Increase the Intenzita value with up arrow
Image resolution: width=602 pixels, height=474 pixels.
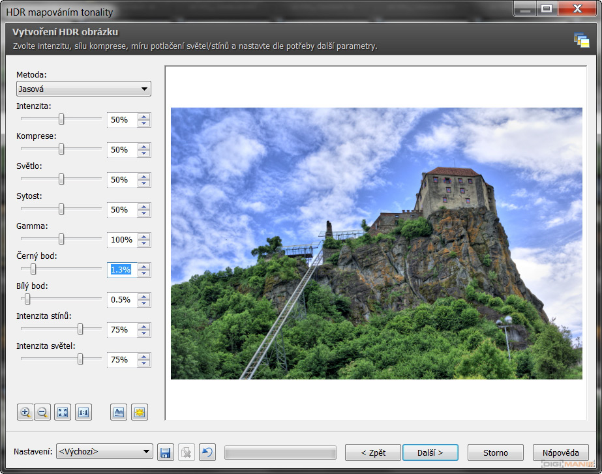pyautogui.click(x=144, y=117)
